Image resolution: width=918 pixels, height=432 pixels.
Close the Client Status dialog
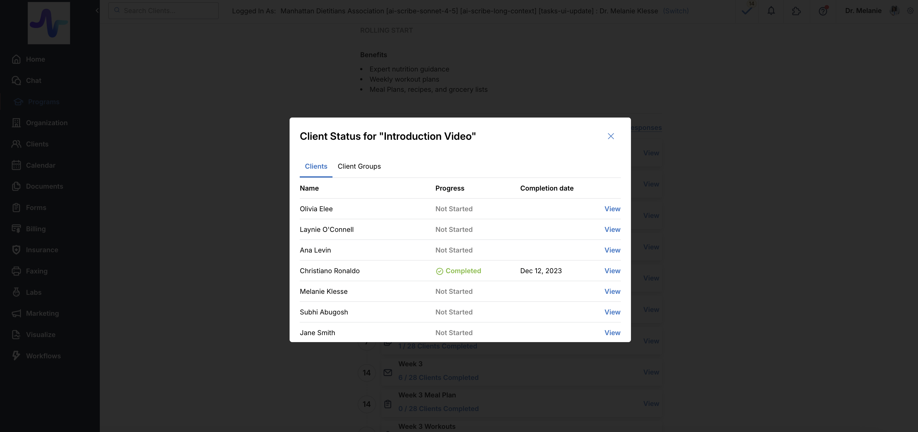(610, 136)
